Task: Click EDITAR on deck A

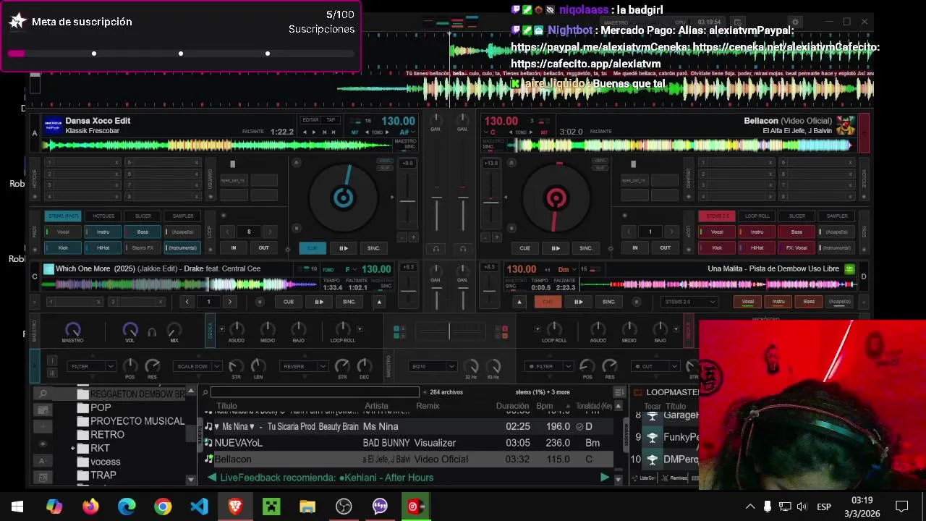Action: pos(310,120)
